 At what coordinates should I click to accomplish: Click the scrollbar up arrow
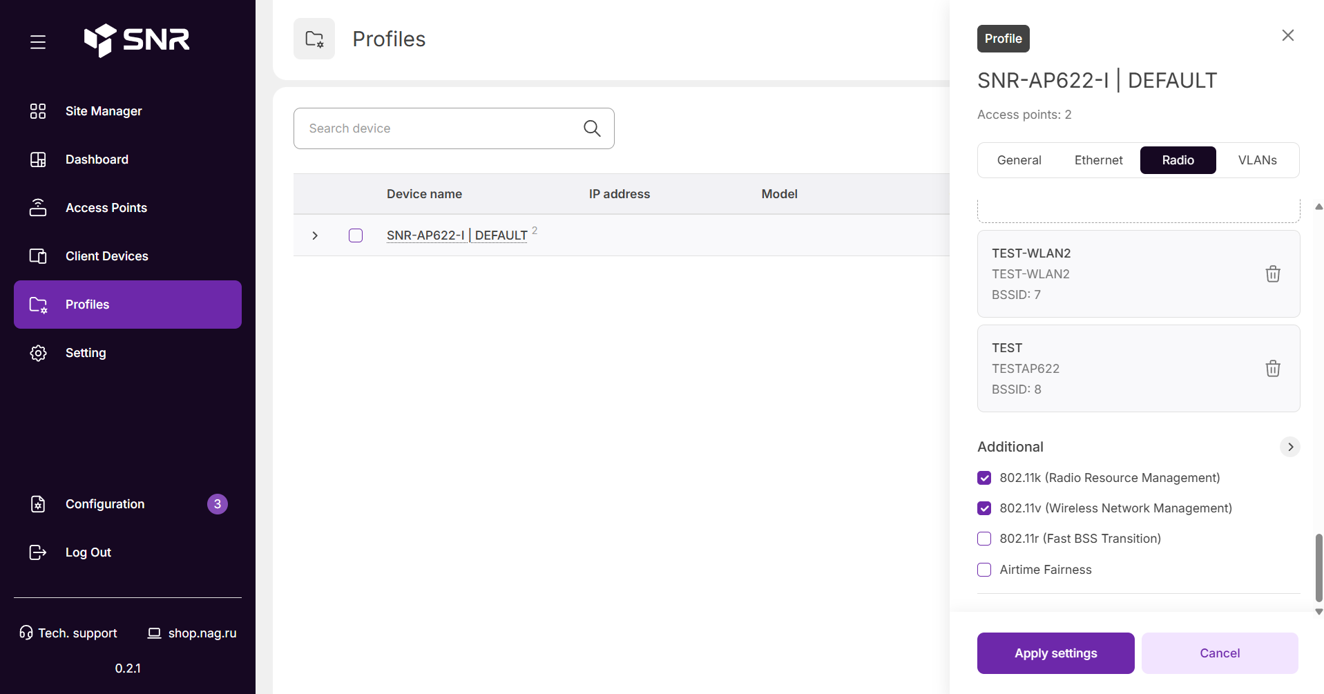(1318, 206)
